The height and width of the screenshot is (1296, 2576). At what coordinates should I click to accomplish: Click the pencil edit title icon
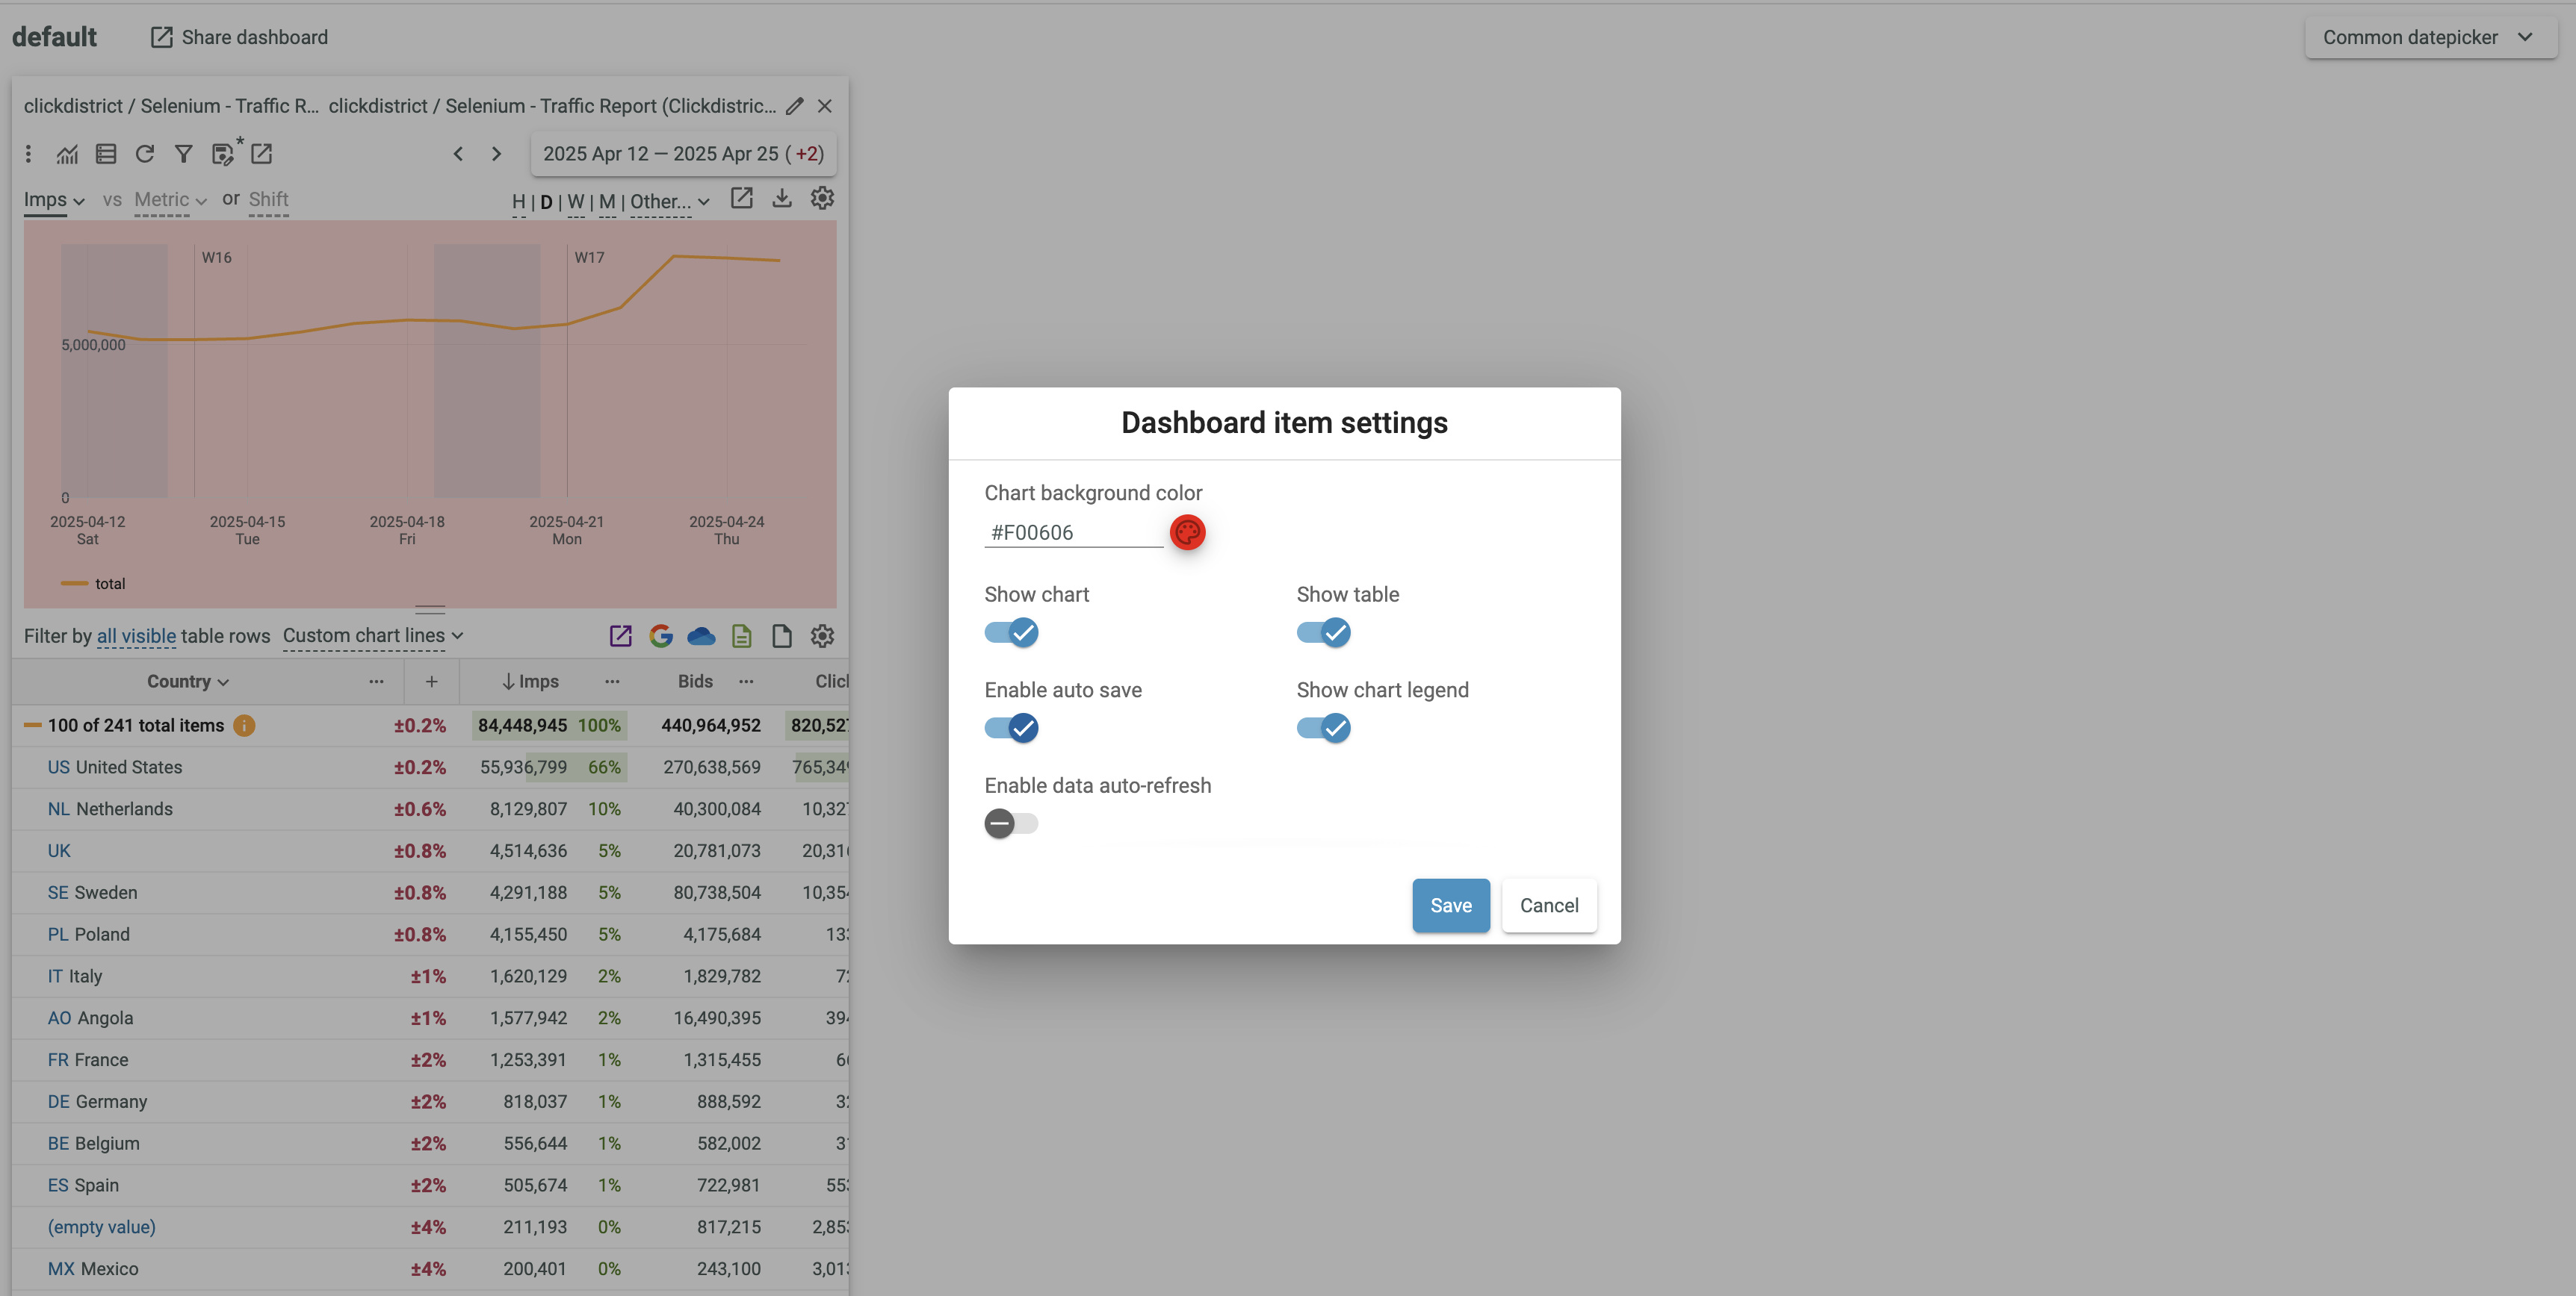(x=795, y=106)
